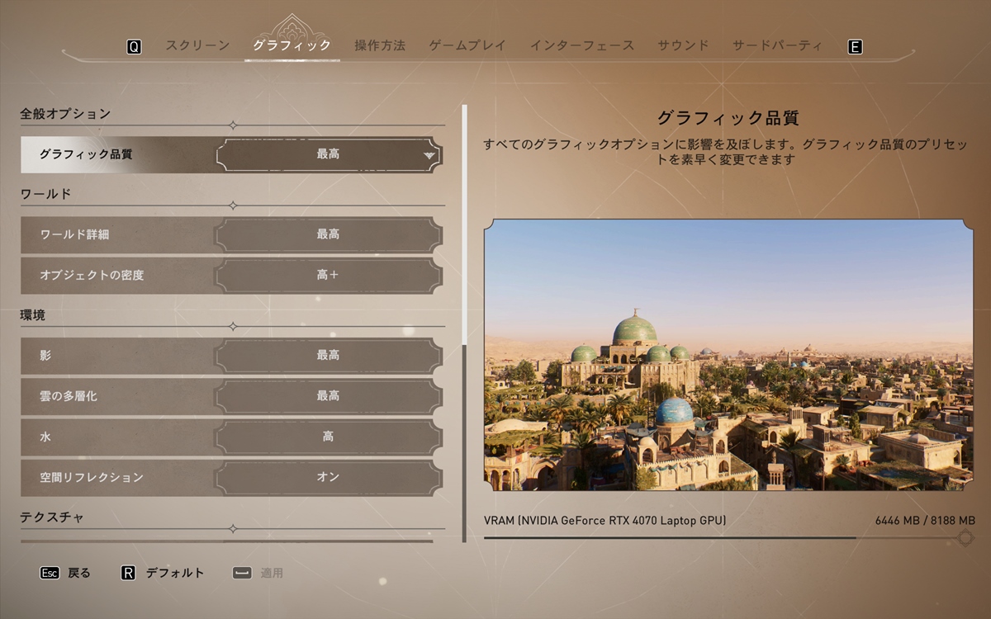This screenshot has width=991, height=619.
Task: Click the デフォルト button
Action: coord(175,573)
